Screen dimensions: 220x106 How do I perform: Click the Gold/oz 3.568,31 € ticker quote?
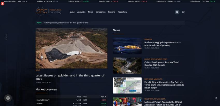click(x=78, y=1)
